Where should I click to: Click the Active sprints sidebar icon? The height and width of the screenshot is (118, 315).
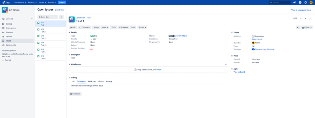tap(3, 28)
